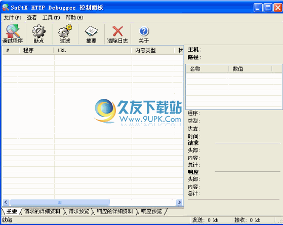Click the 时间: label in details pane
Image resolution: width=283 pixels, height=225 pixels.
click(194, 136)
